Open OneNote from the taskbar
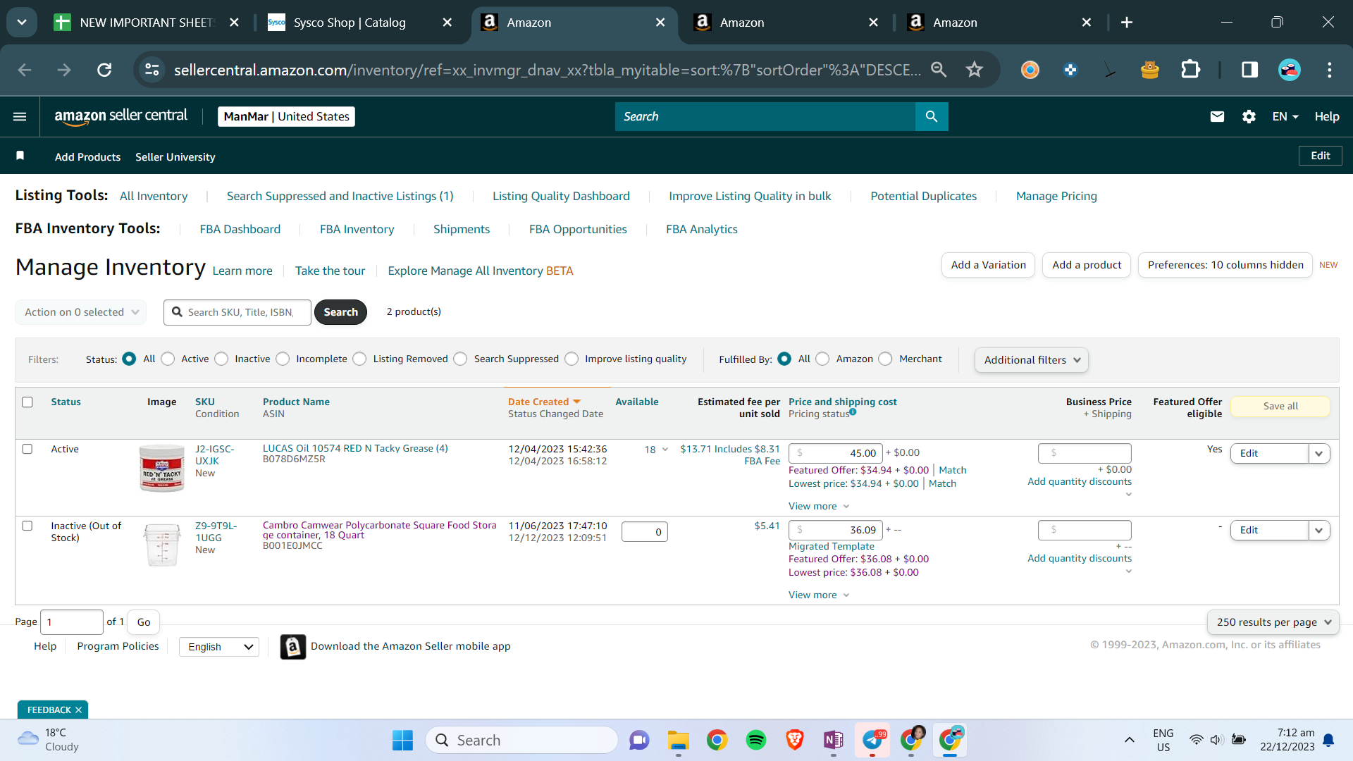Viewport: 1353px width, 761px height. (834, 740)
